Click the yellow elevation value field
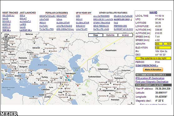 (163, 48)
